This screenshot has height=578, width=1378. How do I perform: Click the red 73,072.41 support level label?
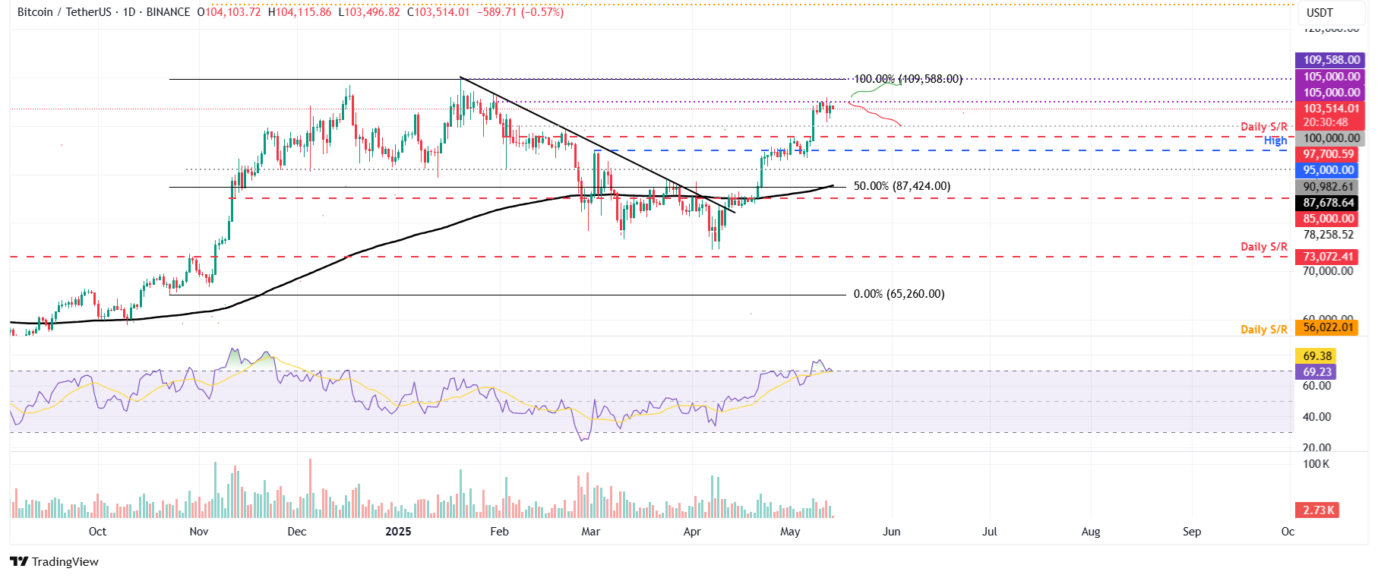click(x=1328, y=257)
